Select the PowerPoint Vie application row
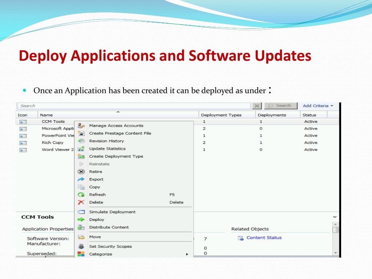This screenshot has width=372, height=279. coord(58,136)
